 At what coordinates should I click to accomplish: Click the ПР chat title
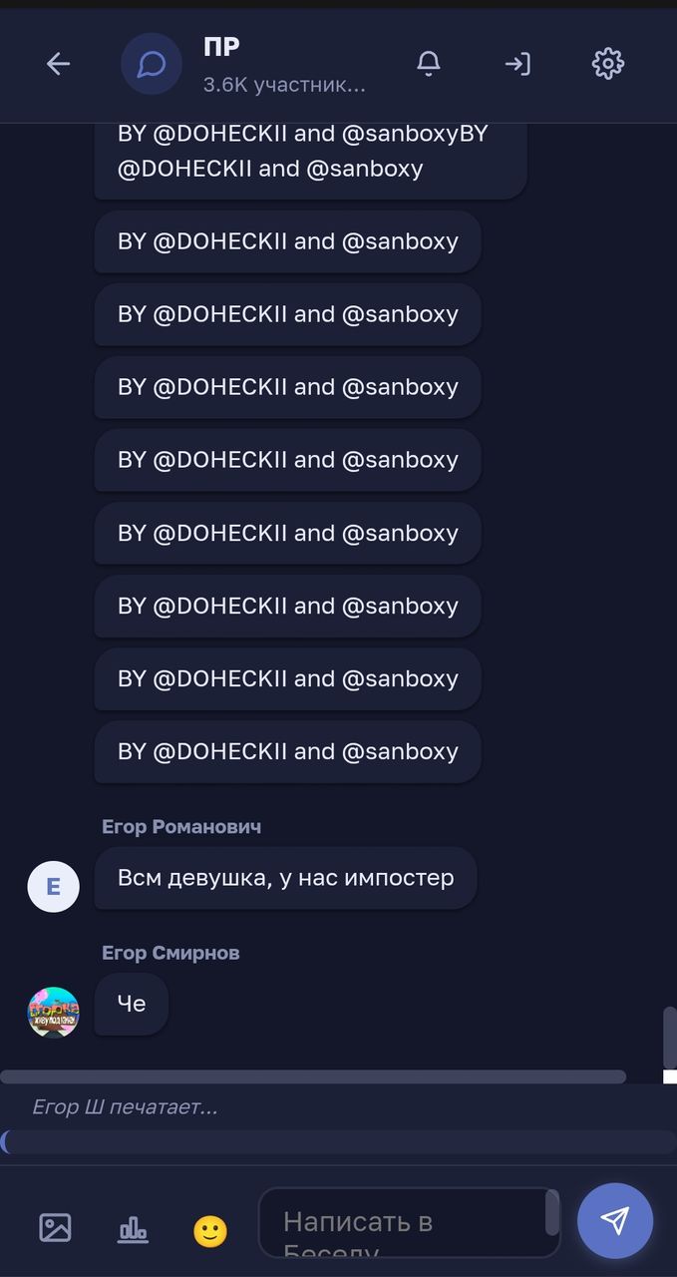tap(221, 47)
